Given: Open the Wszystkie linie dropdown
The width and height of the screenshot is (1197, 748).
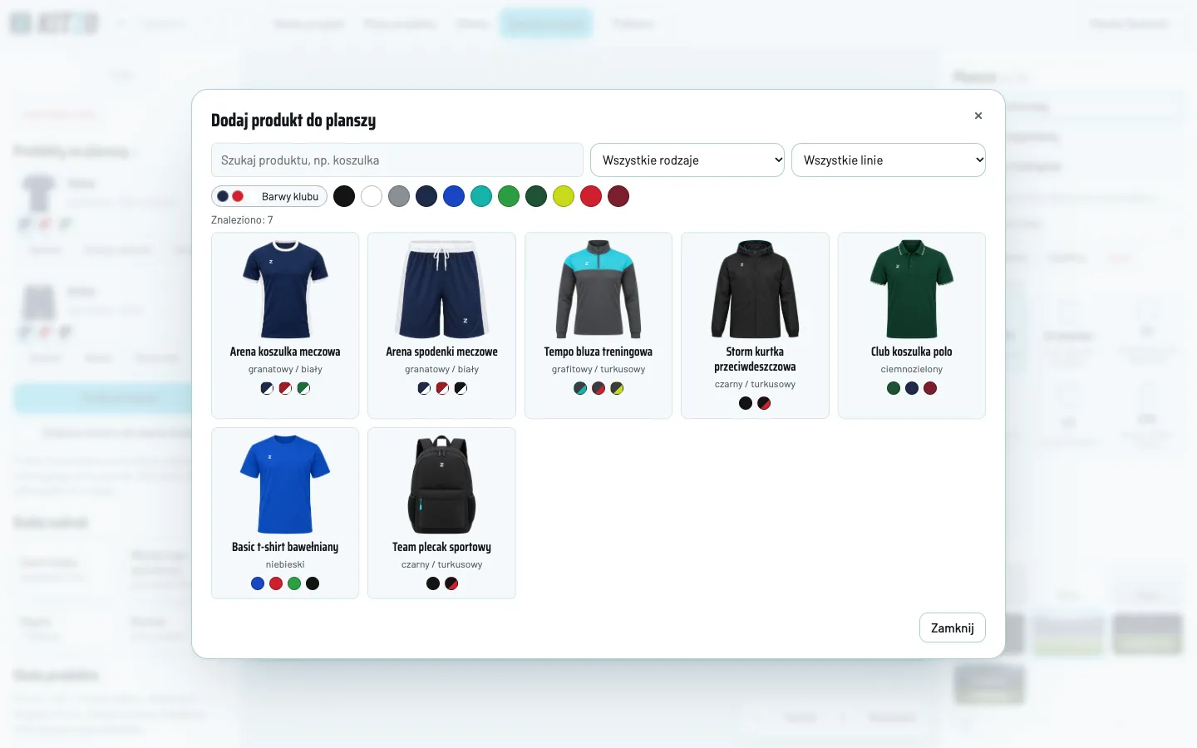Looking at the screenshot, I should [x=889, y=160].
